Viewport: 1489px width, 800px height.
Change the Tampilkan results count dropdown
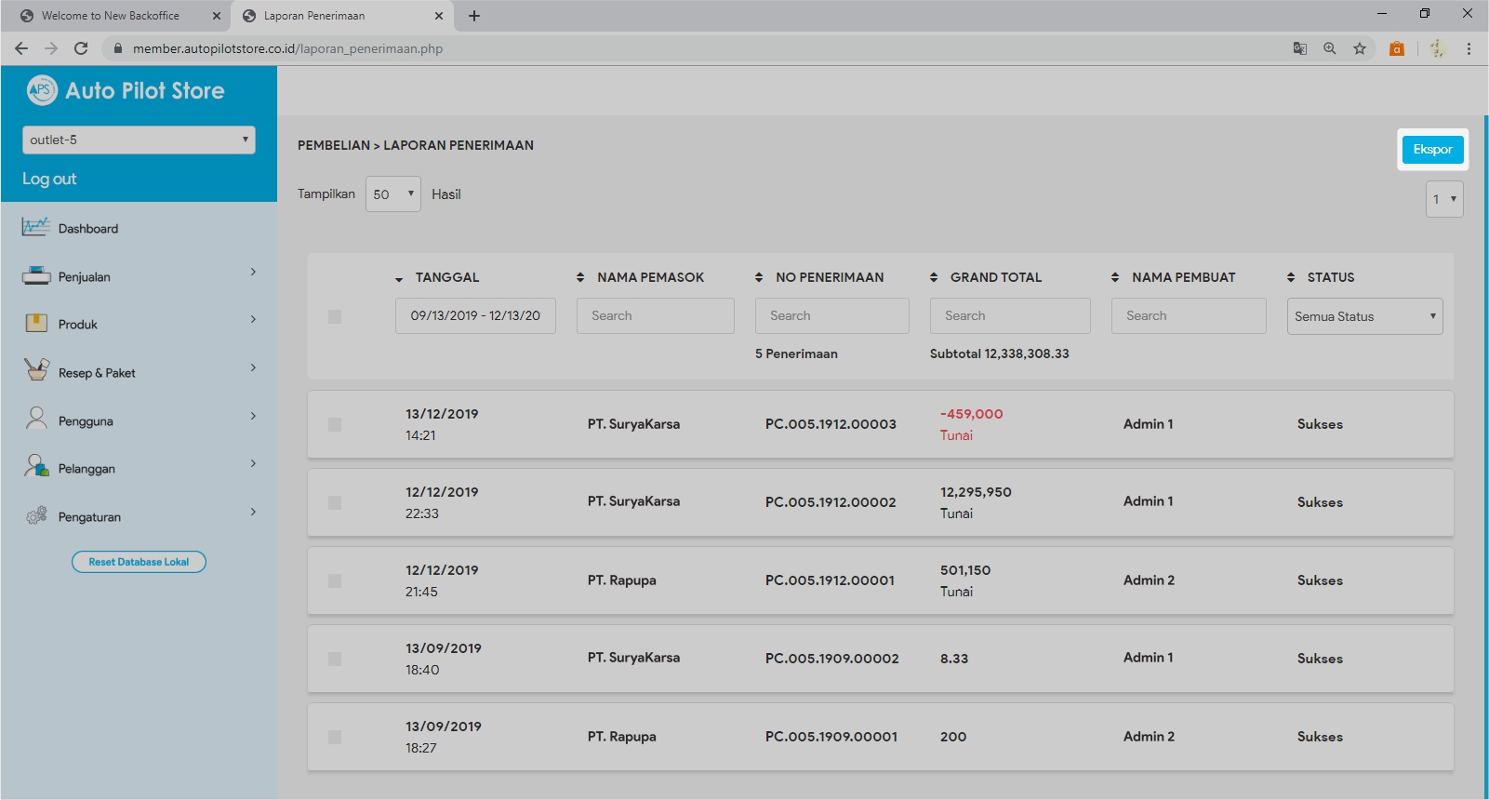pyautogui.click(x=392, y=194)
